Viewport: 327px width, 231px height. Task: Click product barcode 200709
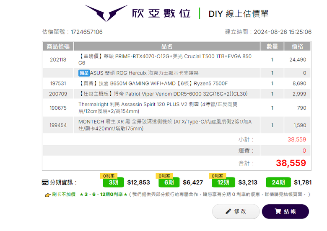point(58,94)
